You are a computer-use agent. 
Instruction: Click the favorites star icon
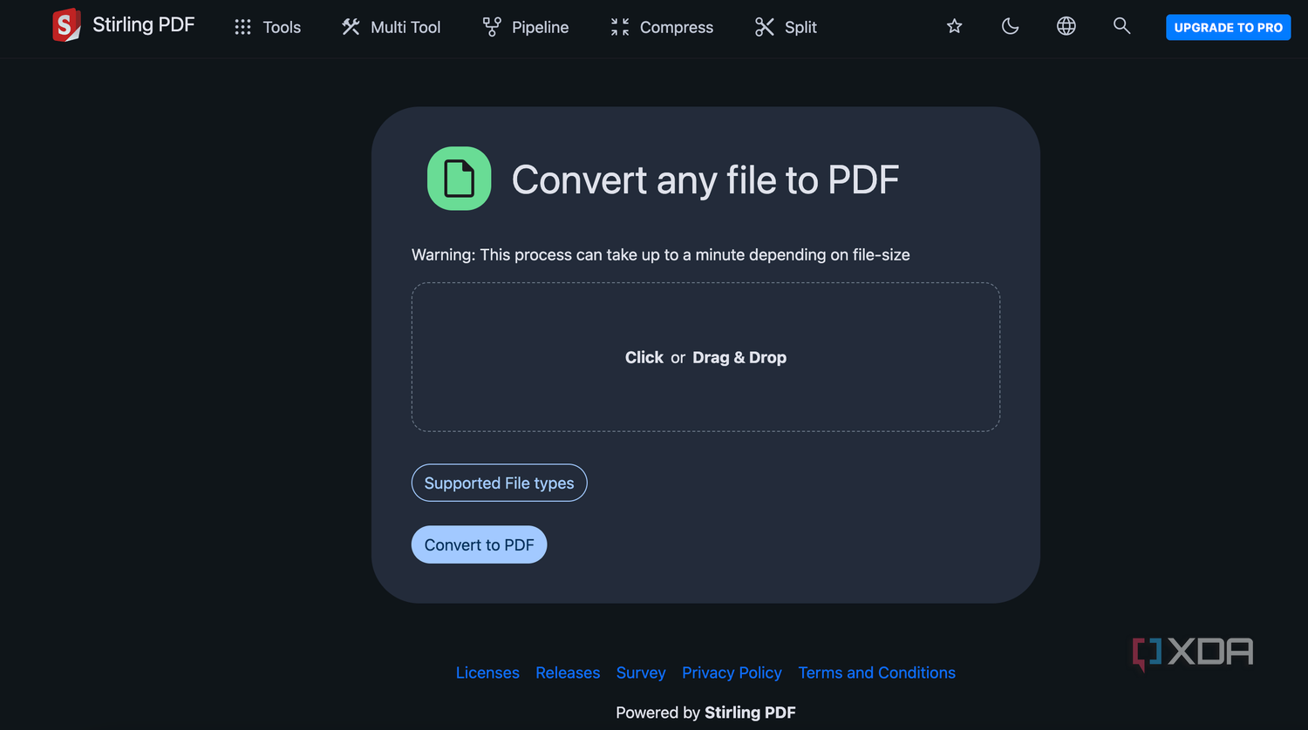(x=955, y=26)
